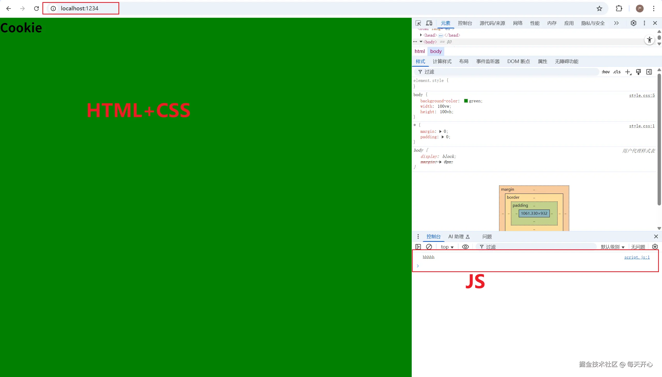This screenshot has width=662, height=377.
Task: Open the style.css:5 source link
Action: tap(642, 96)
